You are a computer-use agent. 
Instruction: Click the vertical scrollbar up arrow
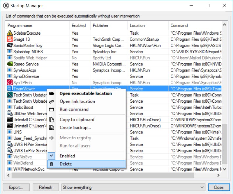[225, 25]
